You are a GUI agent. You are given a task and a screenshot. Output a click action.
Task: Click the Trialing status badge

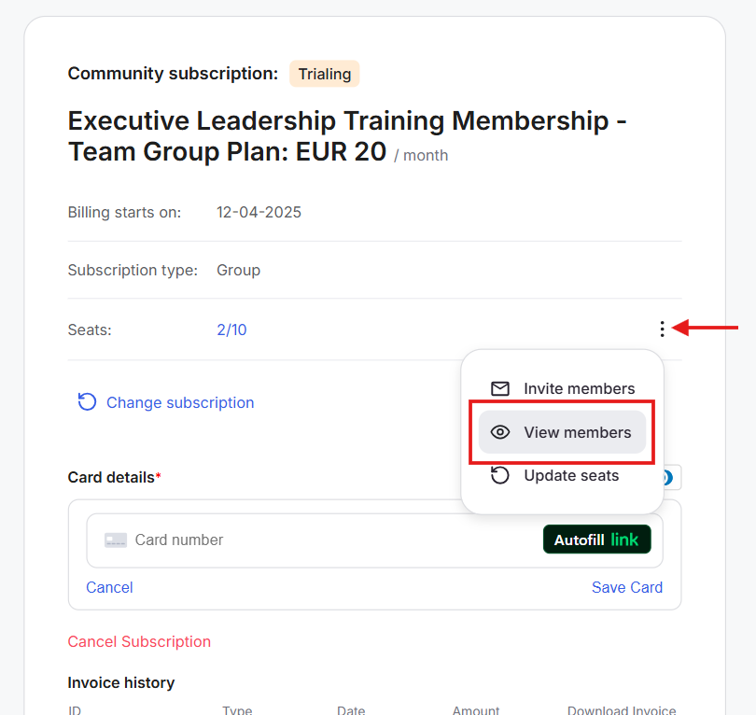click(x=324, y=74)
